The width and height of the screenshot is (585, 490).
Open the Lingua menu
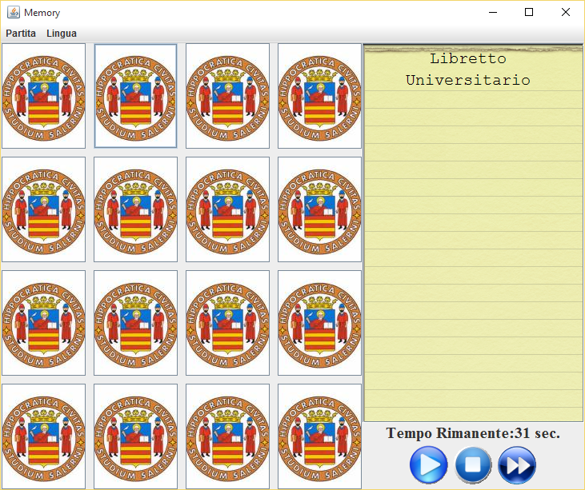pos(62,33)
